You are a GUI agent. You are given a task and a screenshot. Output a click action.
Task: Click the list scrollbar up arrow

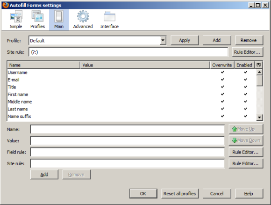[259, 72]
